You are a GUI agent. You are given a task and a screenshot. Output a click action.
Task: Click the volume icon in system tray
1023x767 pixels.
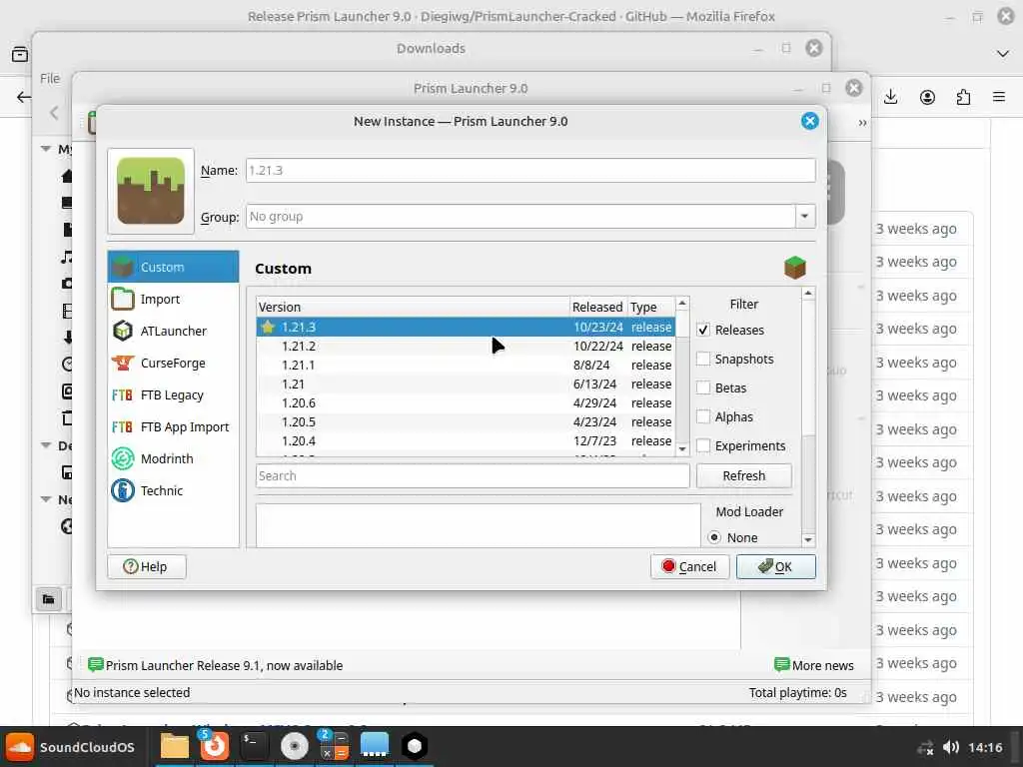tap(951, 747)
